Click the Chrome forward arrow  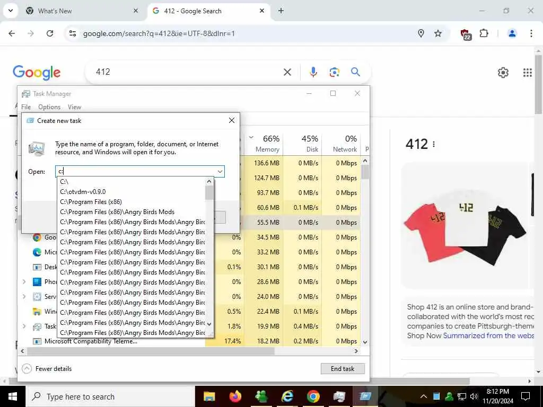point(31,33)
